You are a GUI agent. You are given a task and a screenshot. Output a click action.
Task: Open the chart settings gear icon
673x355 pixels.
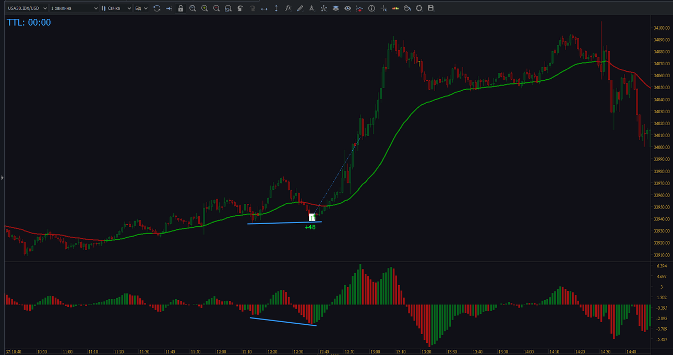pyautogui.click(x=419, y=8)
